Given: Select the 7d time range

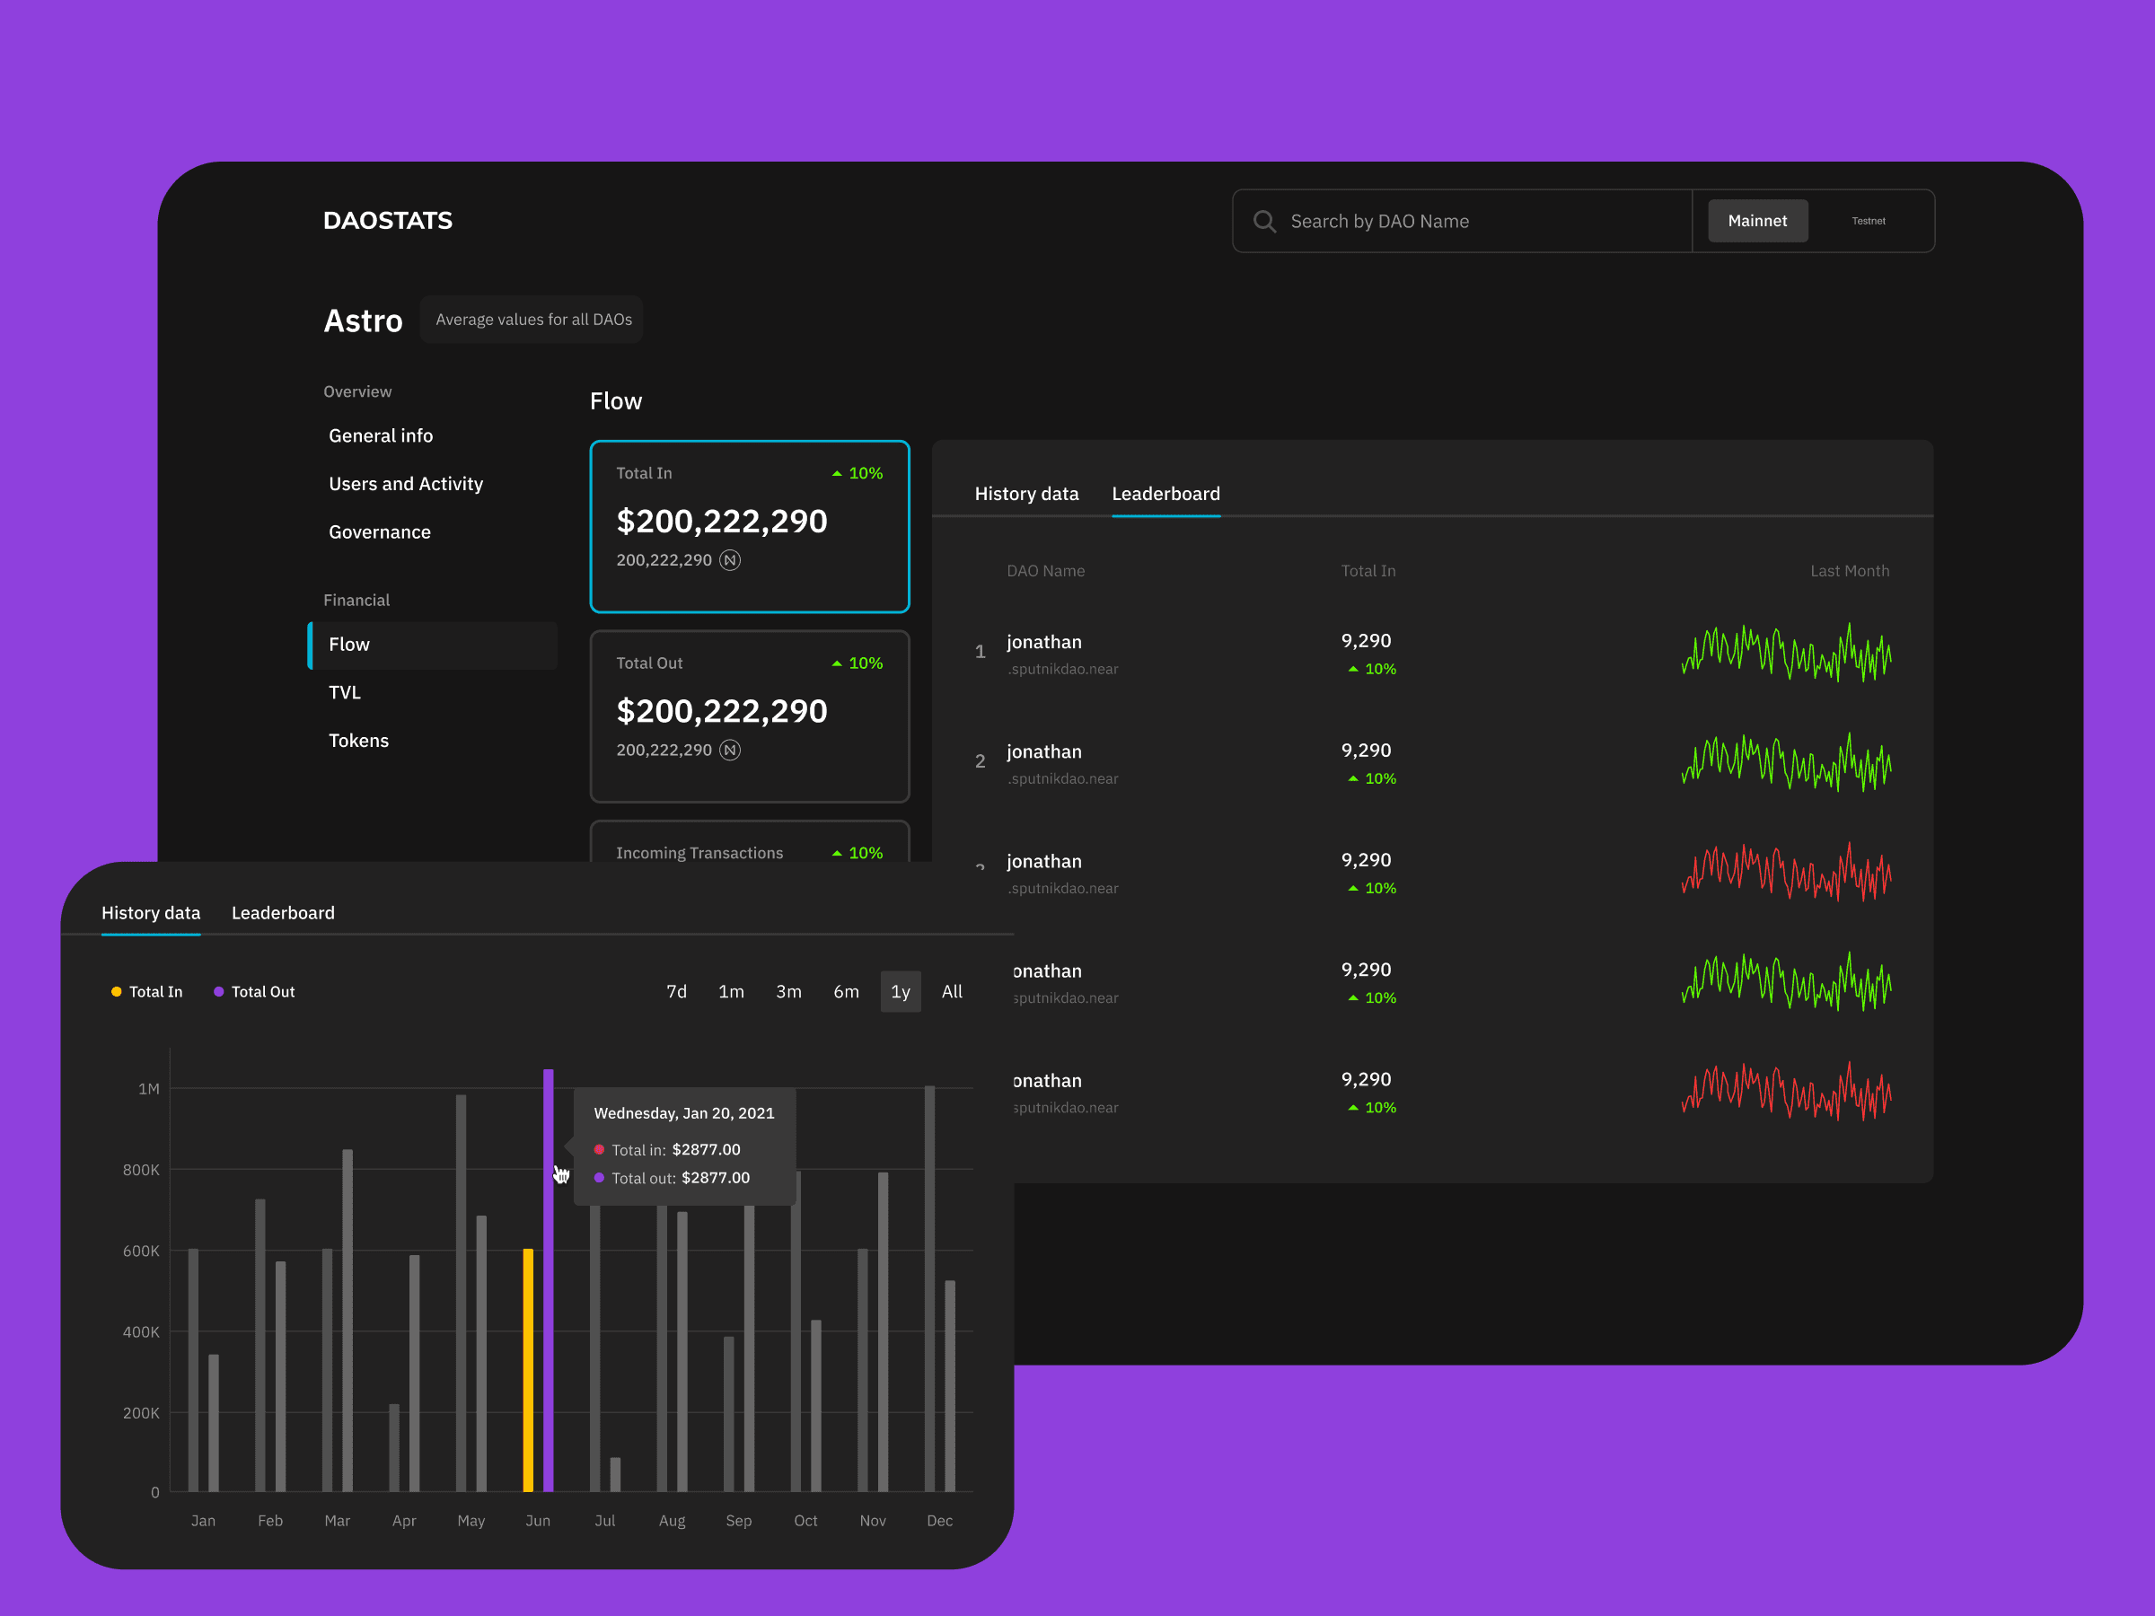Looking at the screenshot, I should point(676,992).
